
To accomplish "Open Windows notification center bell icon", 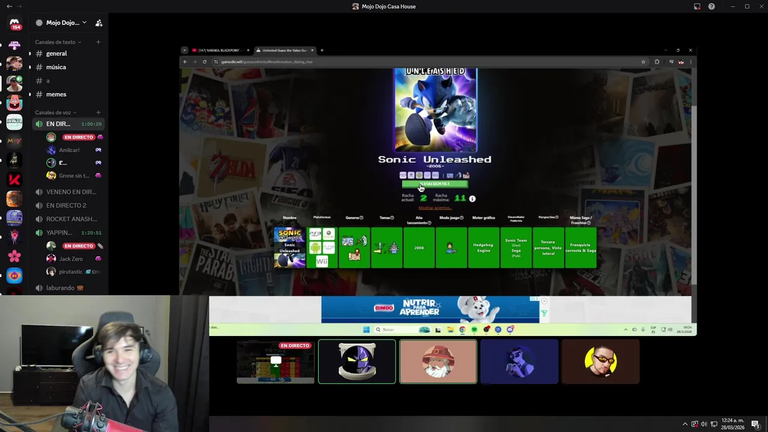I will click(755, 424).
